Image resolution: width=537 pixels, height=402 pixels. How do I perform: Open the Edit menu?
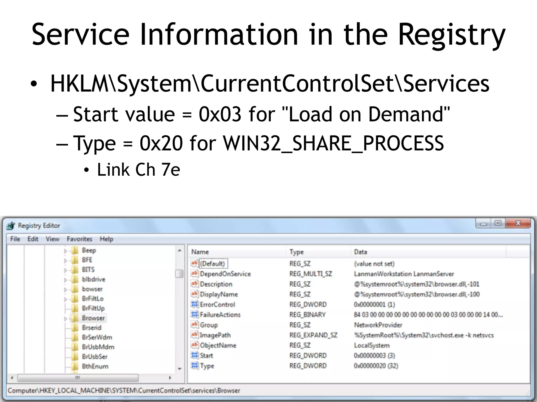(33, 239)
